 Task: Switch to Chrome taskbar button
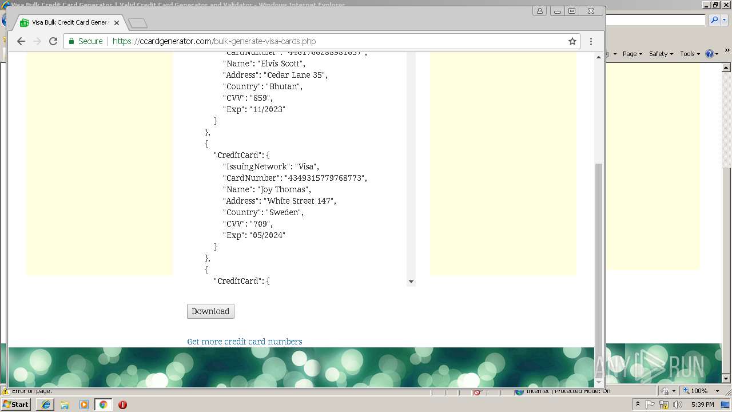(x=104, y=404)
